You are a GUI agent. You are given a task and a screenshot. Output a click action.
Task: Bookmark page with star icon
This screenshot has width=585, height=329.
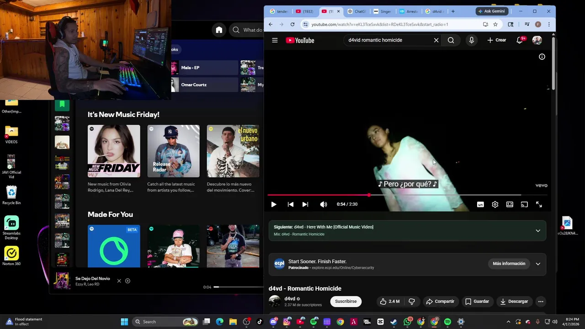tap(495, 24)
